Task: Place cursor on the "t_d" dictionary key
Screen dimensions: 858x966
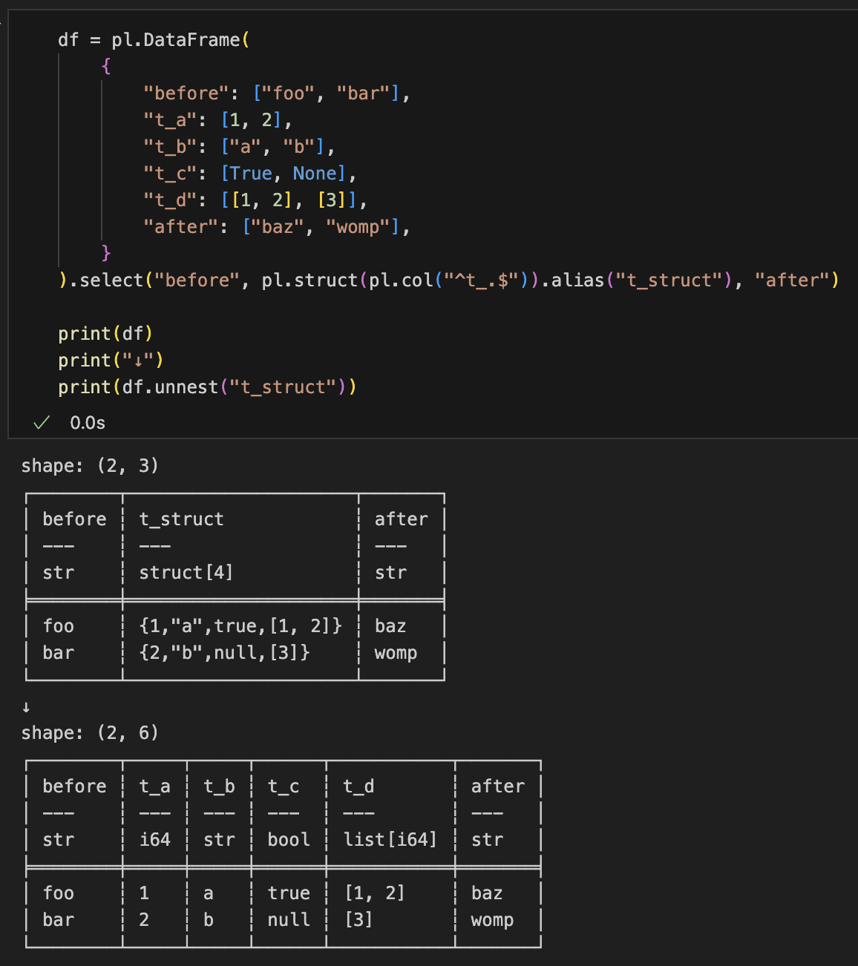Action: 170,200
